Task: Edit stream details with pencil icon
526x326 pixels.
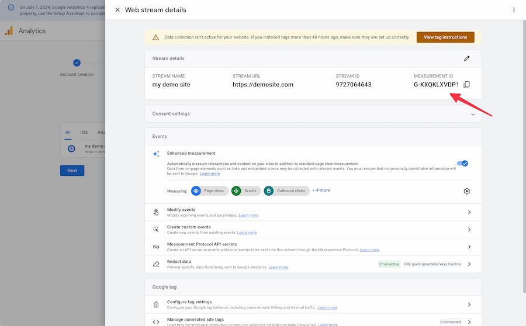Action: tap(466, 58)
